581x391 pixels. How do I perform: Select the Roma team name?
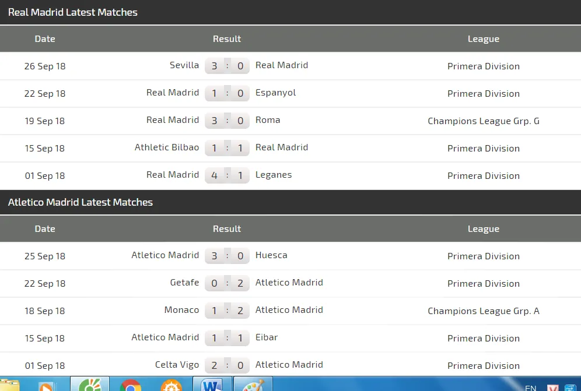pyautogui.click(x=268, y=121)
